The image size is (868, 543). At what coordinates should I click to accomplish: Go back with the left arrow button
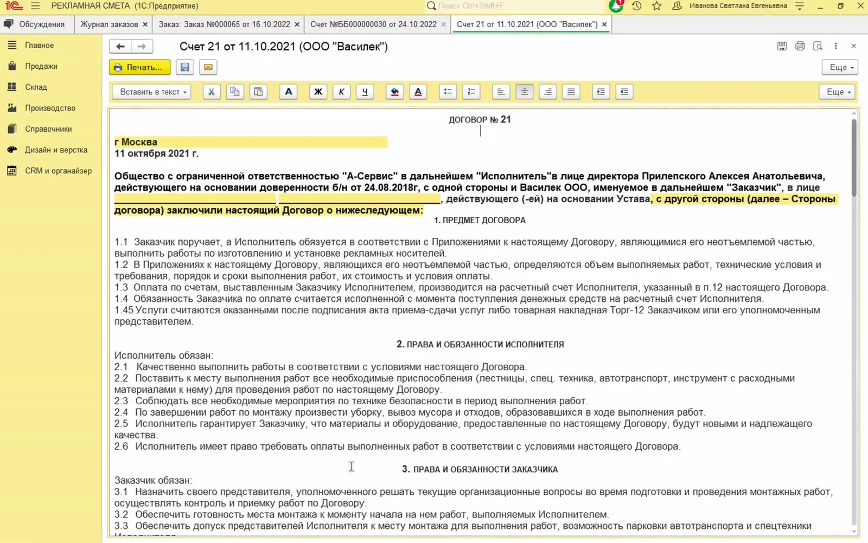(x=120, y=47)
